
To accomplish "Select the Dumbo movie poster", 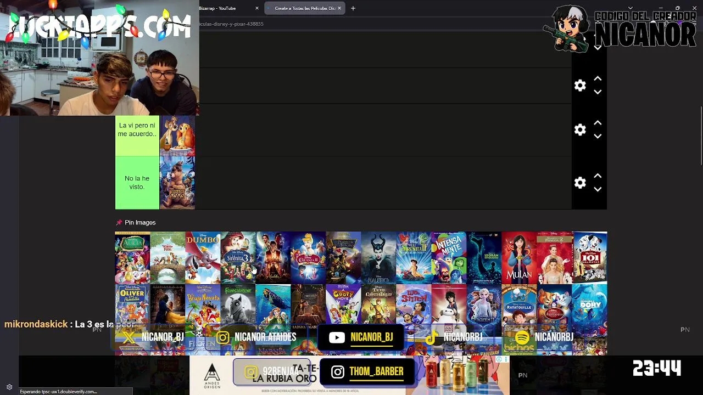I will click(x=203, y=257).
